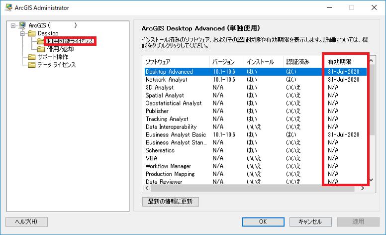Image resolution: width=386 pixels, height=235 pixels.
Task: Close the ArcGIS Administrator window
Action: [x=374, y=7]
